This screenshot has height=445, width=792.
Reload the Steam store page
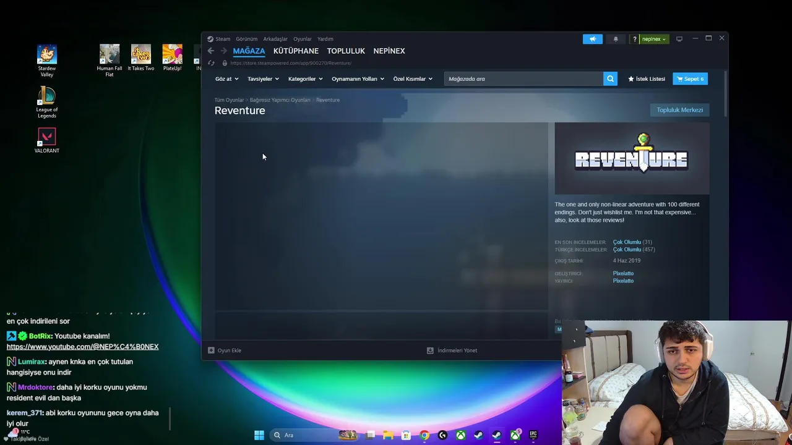(x=211, y=63)
